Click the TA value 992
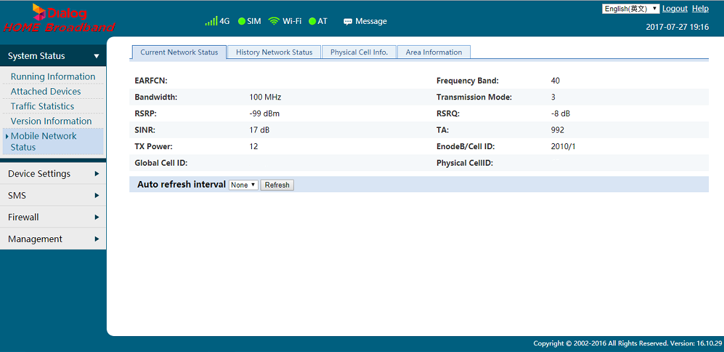 point(558,131)
